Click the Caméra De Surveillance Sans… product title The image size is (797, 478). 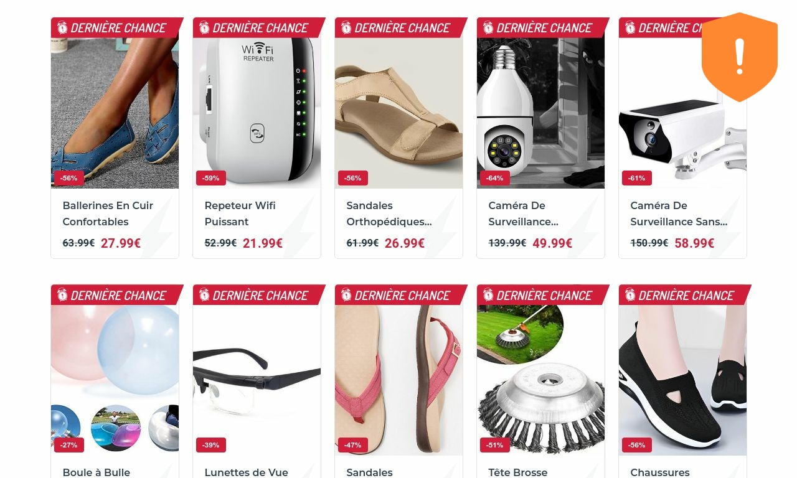[x=679, y=213]
